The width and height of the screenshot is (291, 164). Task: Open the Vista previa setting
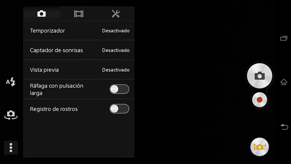(x=79, y=70)
